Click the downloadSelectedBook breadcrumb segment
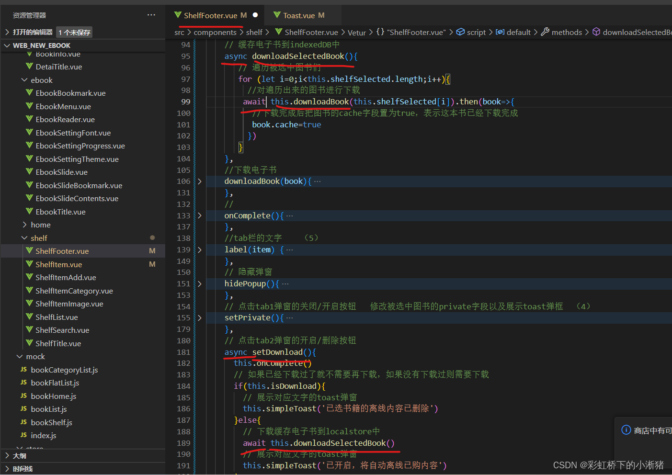Screen dimensions: 672x475 (x=632, y=32)
